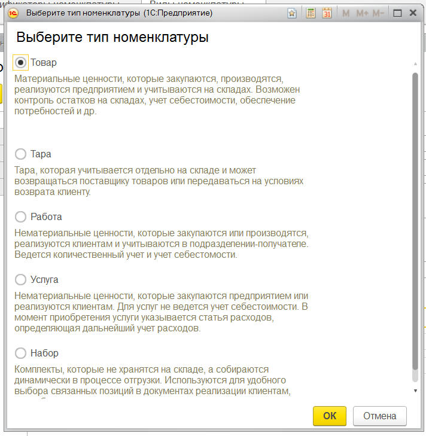This screenshot has height=436, width=426.
Task: Choose the Тара nomenclature type
Action: pos(21,154)
